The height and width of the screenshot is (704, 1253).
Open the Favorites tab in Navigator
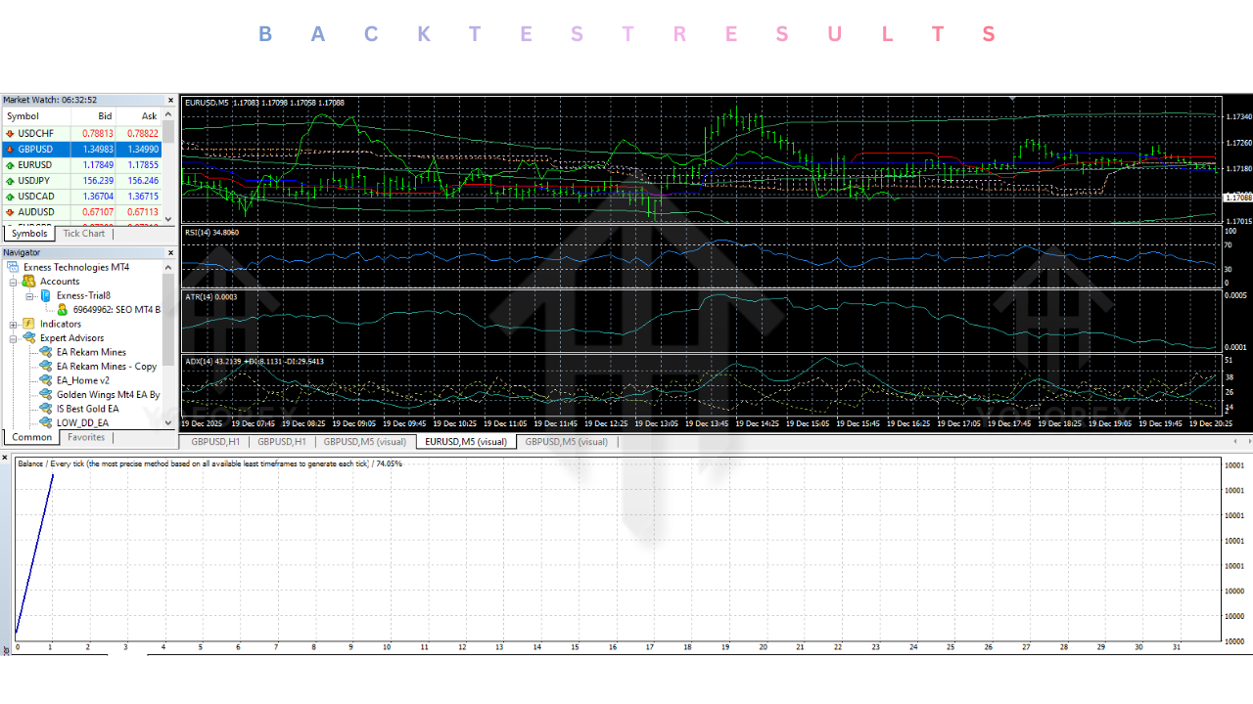(86, 437)
